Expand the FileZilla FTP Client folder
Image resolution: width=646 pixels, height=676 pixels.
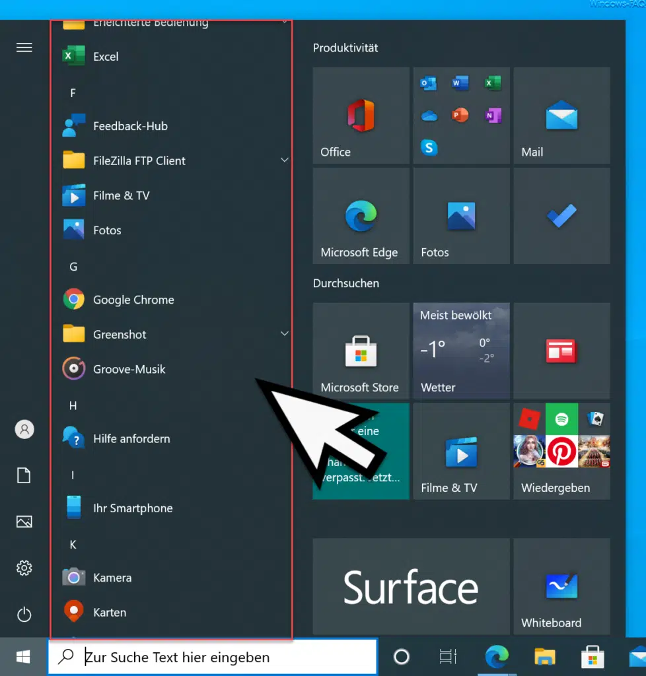[284, 160]
